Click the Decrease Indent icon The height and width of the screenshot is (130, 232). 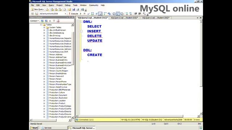tap(136, 14)
